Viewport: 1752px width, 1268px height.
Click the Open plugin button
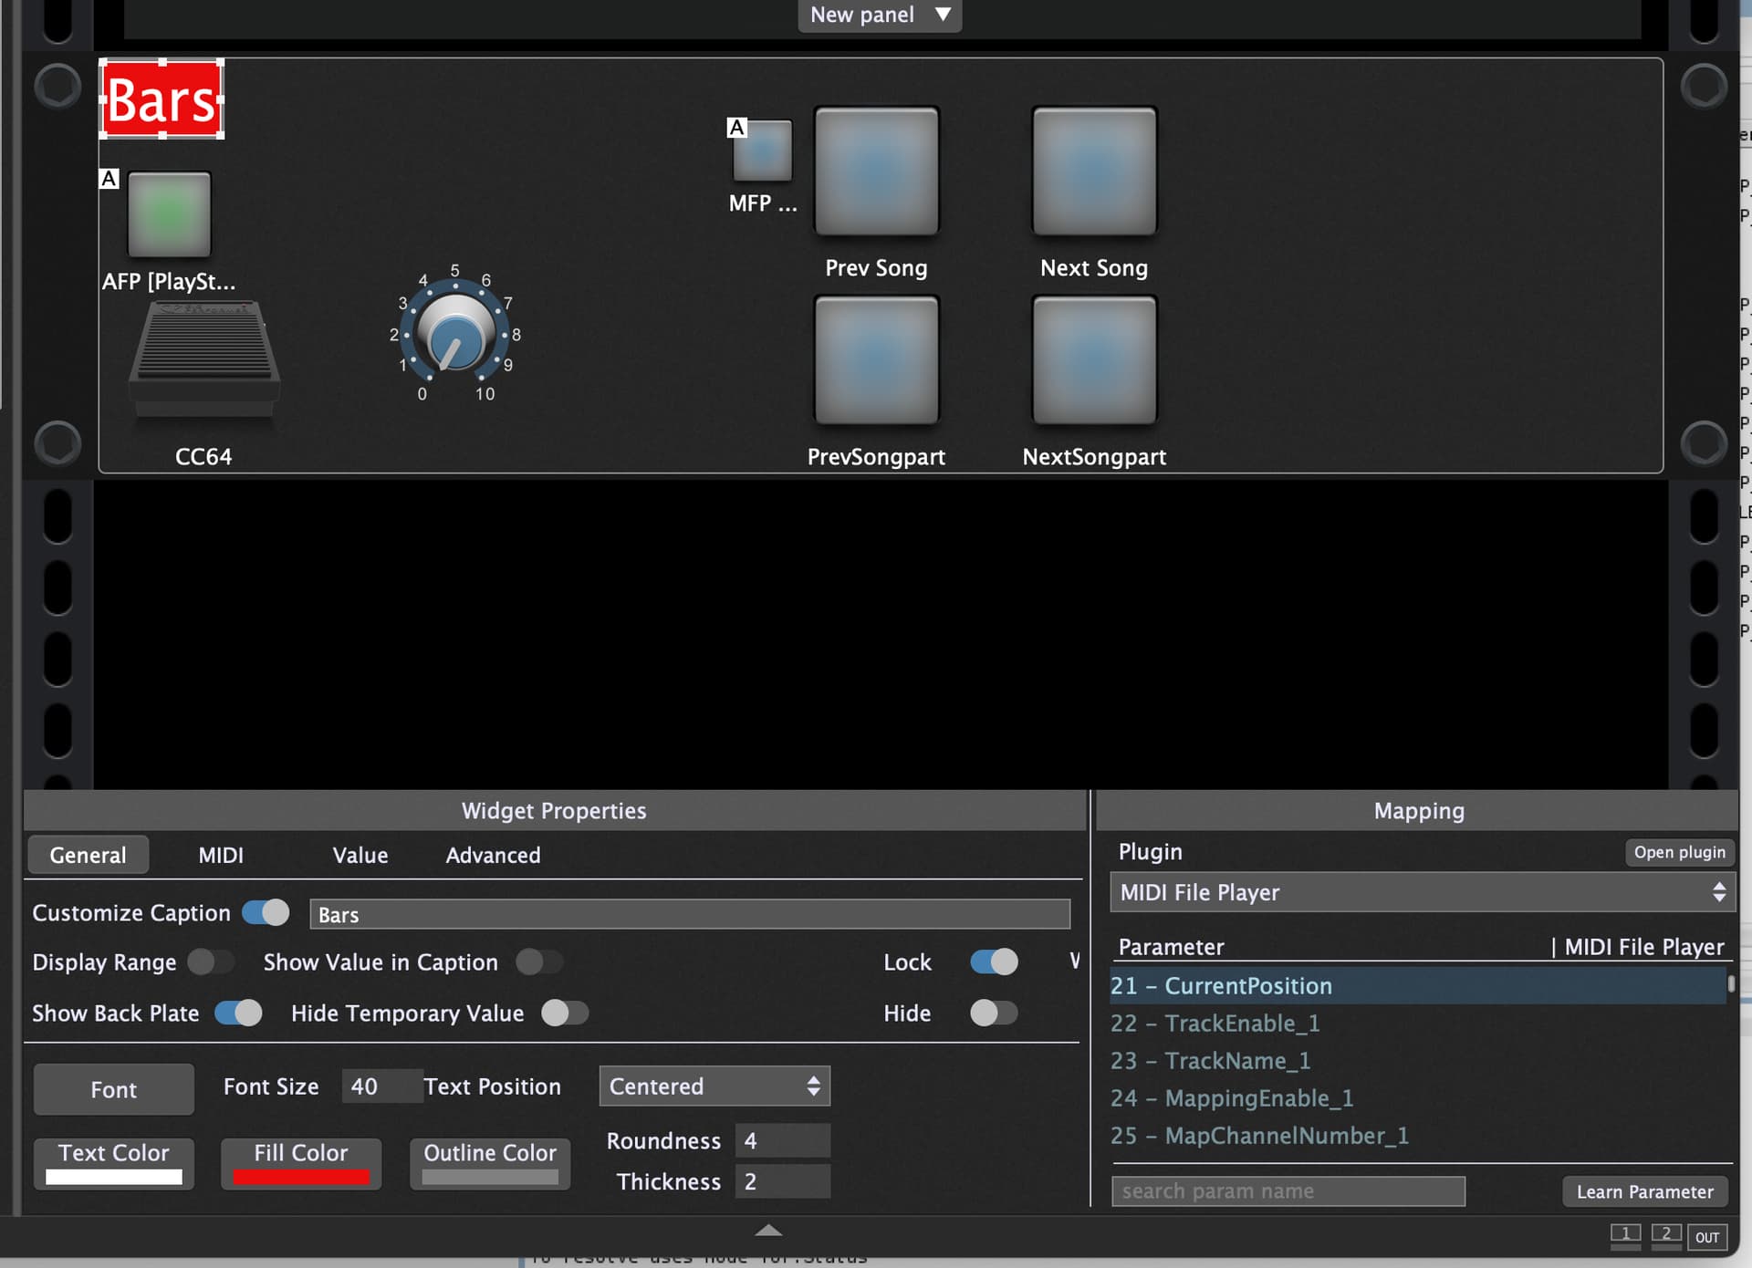tap(1679, 852)
